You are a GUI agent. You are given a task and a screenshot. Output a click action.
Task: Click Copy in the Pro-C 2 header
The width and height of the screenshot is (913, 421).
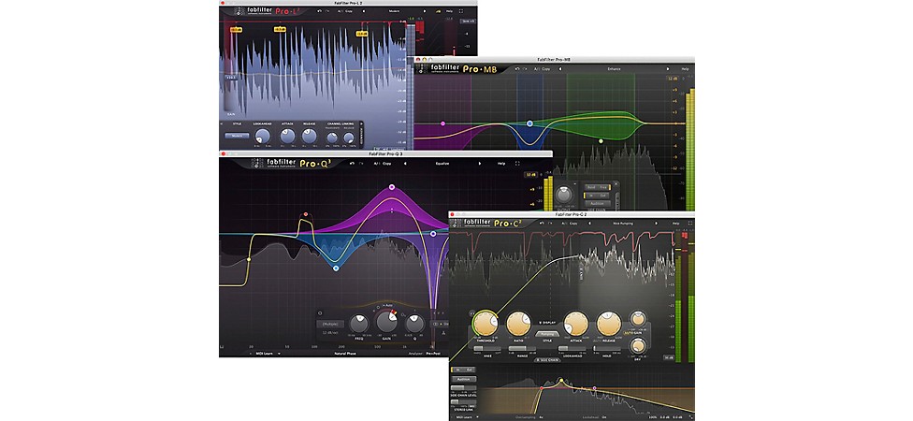tap(573, 223)
